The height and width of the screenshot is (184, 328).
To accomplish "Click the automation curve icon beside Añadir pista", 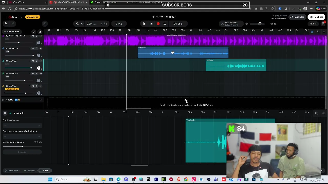I will pyautogui.click(x=34, y=32).
